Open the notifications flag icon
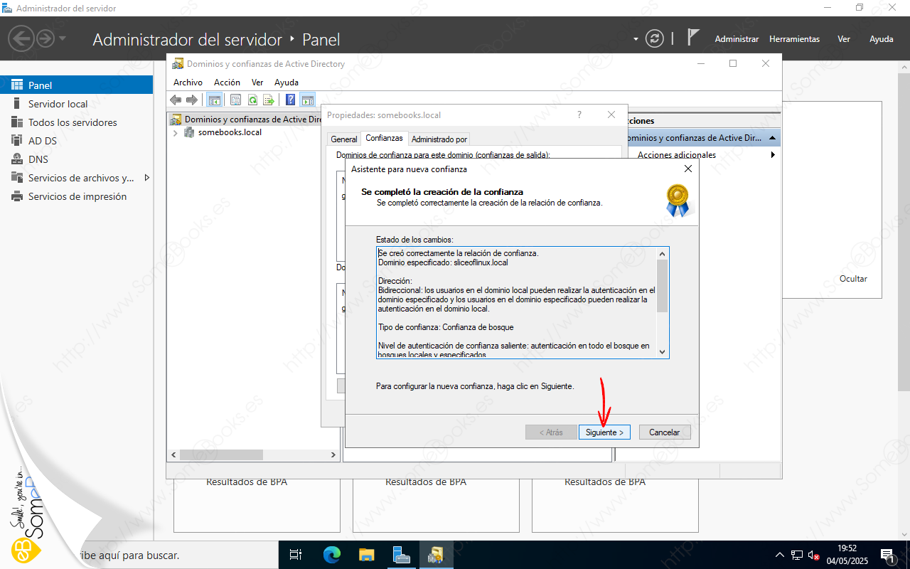 [x=693, y=38]
